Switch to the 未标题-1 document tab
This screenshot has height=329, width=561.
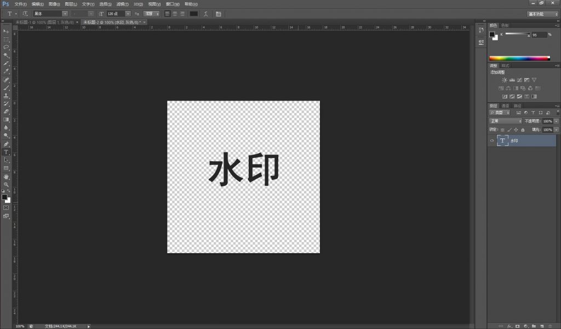pos(44,22)
